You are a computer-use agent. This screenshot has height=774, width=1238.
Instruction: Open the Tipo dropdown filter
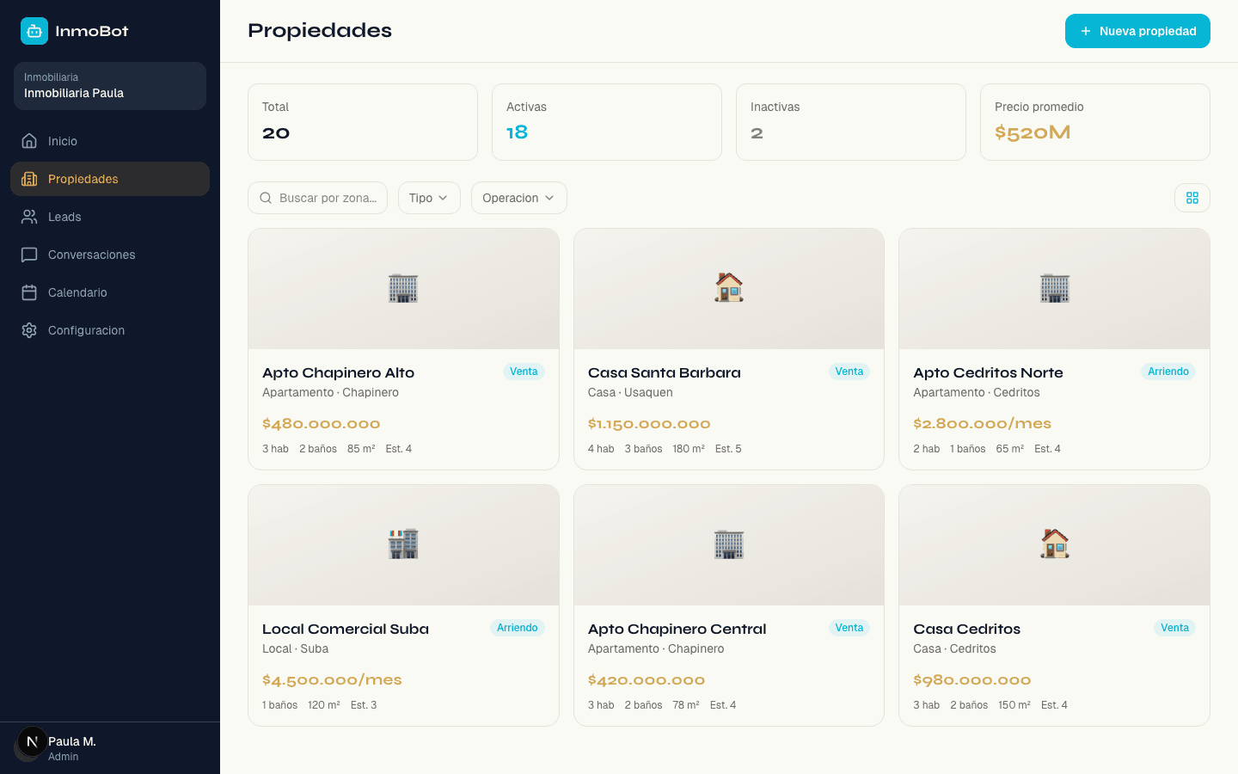(429, 198)
